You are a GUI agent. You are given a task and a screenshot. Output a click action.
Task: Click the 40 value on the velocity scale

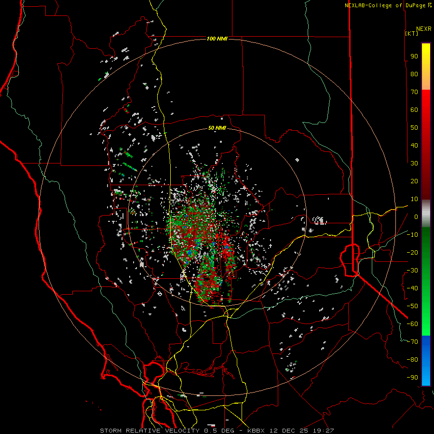point(414,145)
